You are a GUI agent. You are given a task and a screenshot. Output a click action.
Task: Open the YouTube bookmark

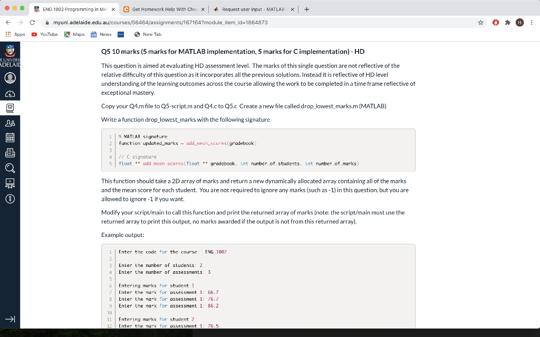click(44, 34)
